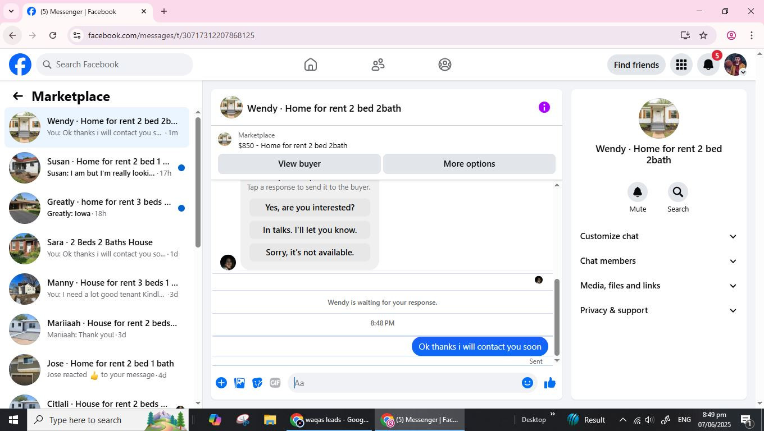Image resolution: width=764 pixels, height=431 pixels.
Task: Click the chat messages scrollbar thumb
Action: coord(557,317)
